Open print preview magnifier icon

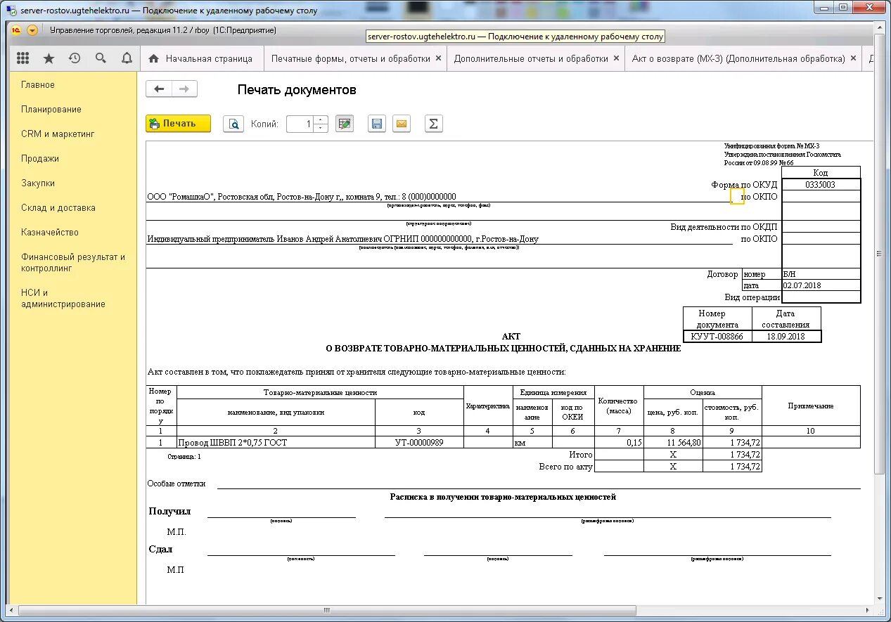[233, 124]
